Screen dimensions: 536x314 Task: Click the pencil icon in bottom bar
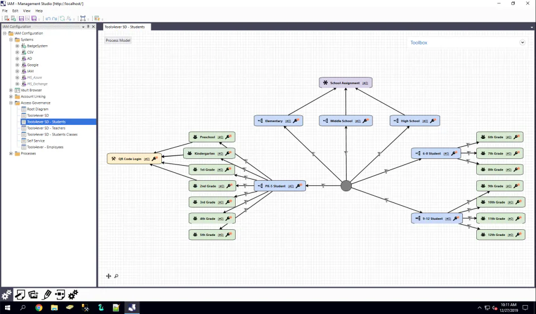[x=47, y=294]
